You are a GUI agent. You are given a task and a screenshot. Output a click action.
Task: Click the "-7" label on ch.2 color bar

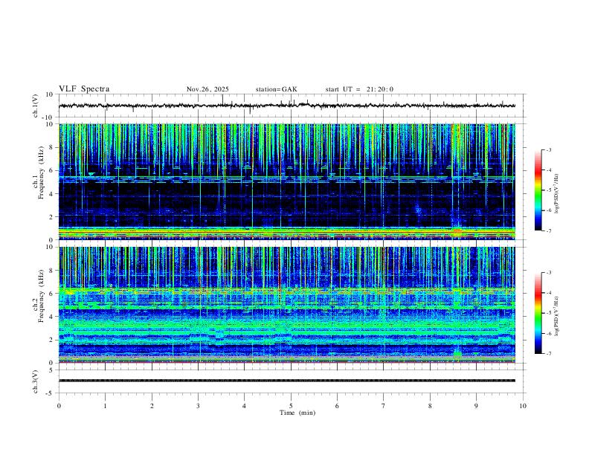coord(548,354)
